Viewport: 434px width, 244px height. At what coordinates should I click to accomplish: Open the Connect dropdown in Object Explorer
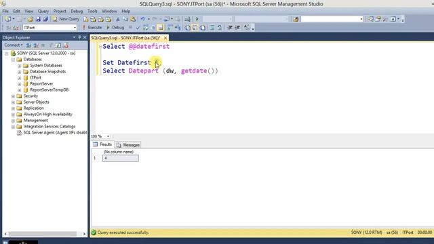coord(13,45)
